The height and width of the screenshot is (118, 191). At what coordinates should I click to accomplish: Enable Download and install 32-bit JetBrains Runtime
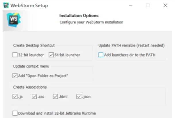(x=15, y=113)
